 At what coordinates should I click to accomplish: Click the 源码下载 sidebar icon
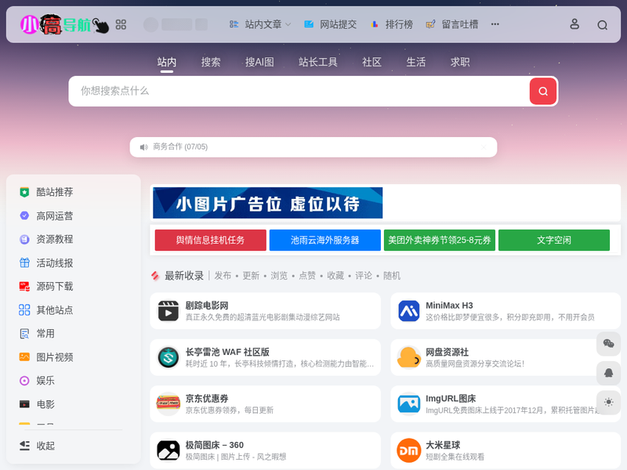[x=24, y=286]
